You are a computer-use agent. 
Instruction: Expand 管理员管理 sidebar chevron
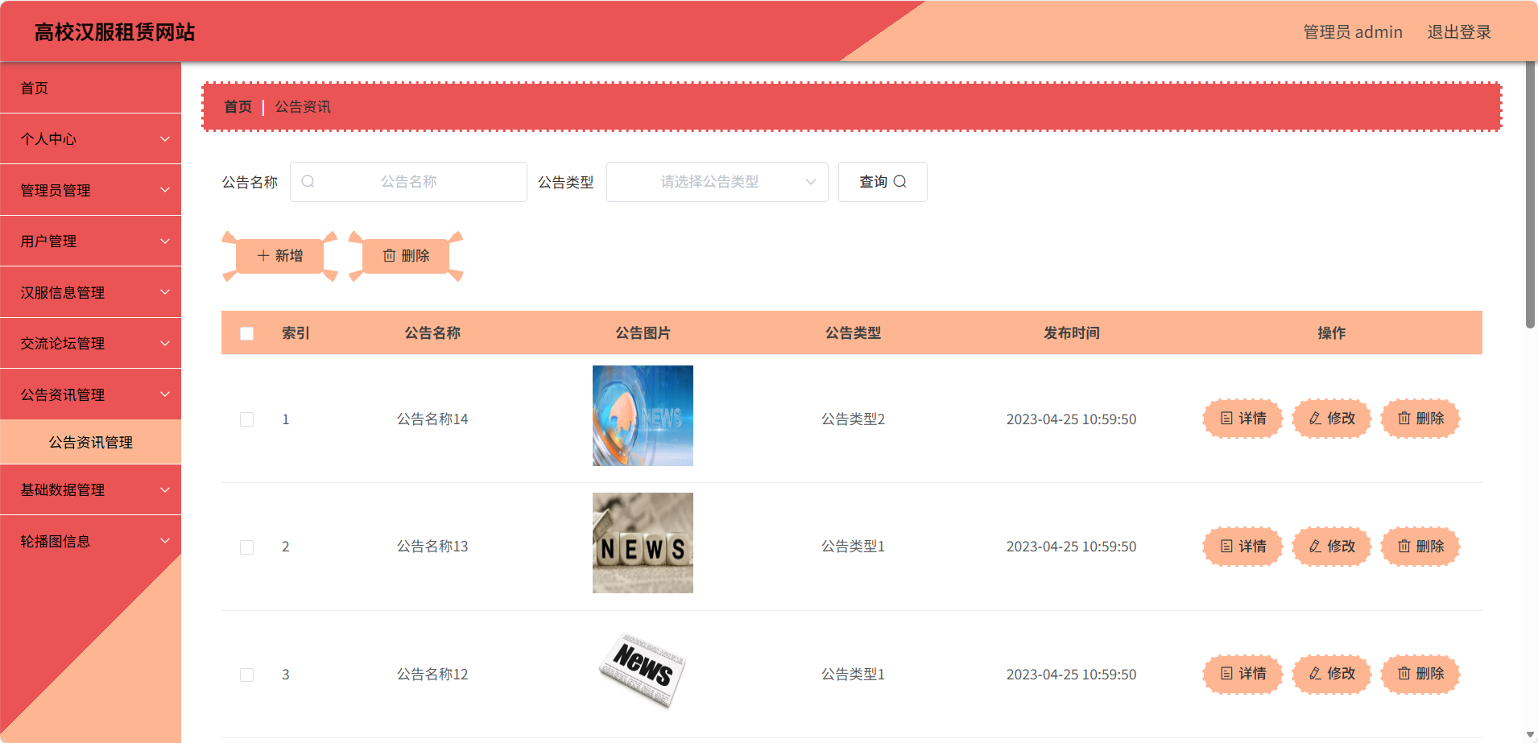tap(165, 190)
